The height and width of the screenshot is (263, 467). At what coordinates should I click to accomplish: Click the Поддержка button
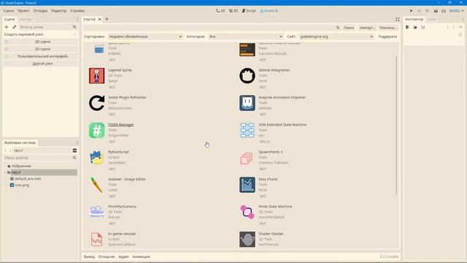pos(387,37)
